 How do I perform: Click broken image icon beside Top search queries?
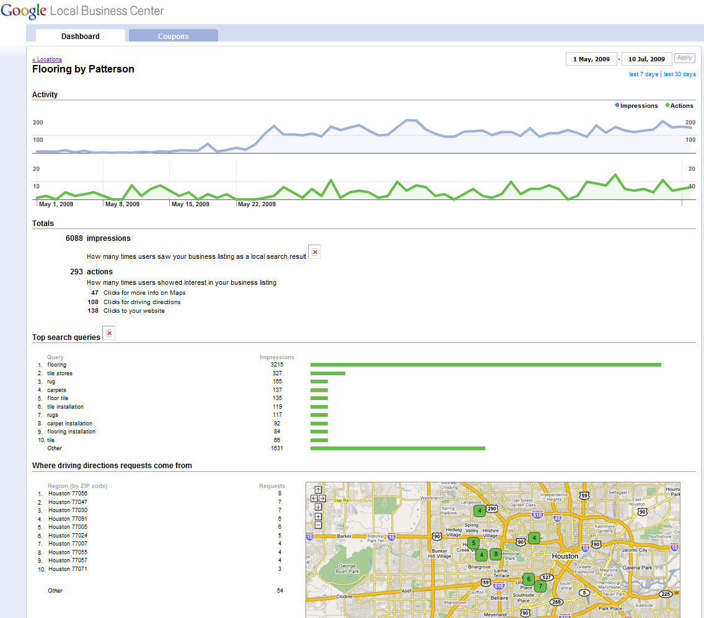click(109, 333)
